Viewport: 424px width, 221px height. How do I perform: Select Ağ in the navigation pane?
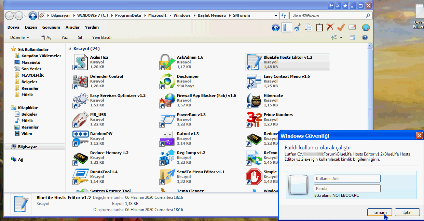click(x=17, y=159)
